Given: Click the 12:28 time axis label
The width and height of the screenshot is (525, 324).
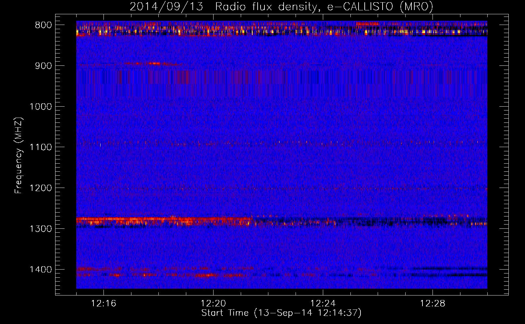Looking at the screenshot, I should tap(433, 304).
